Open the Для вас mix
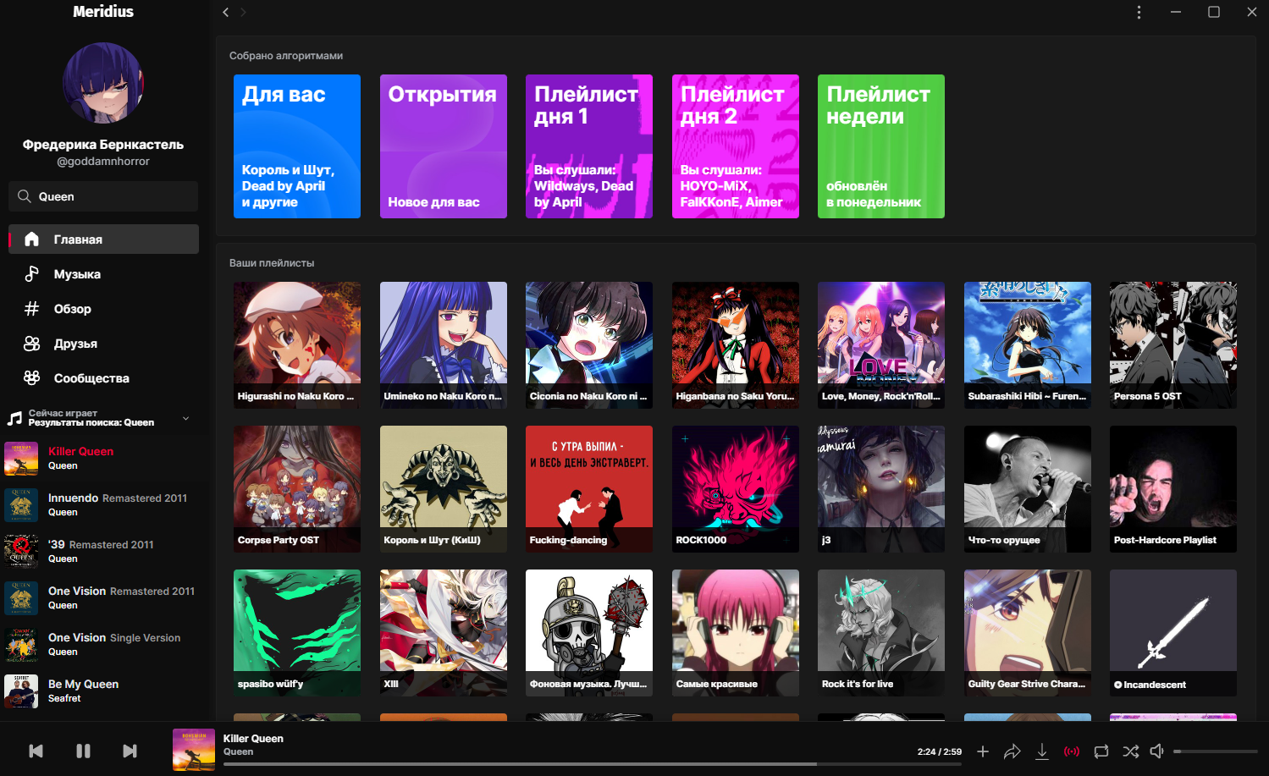This screenshot has height=776, width=1269. point(297,146)
